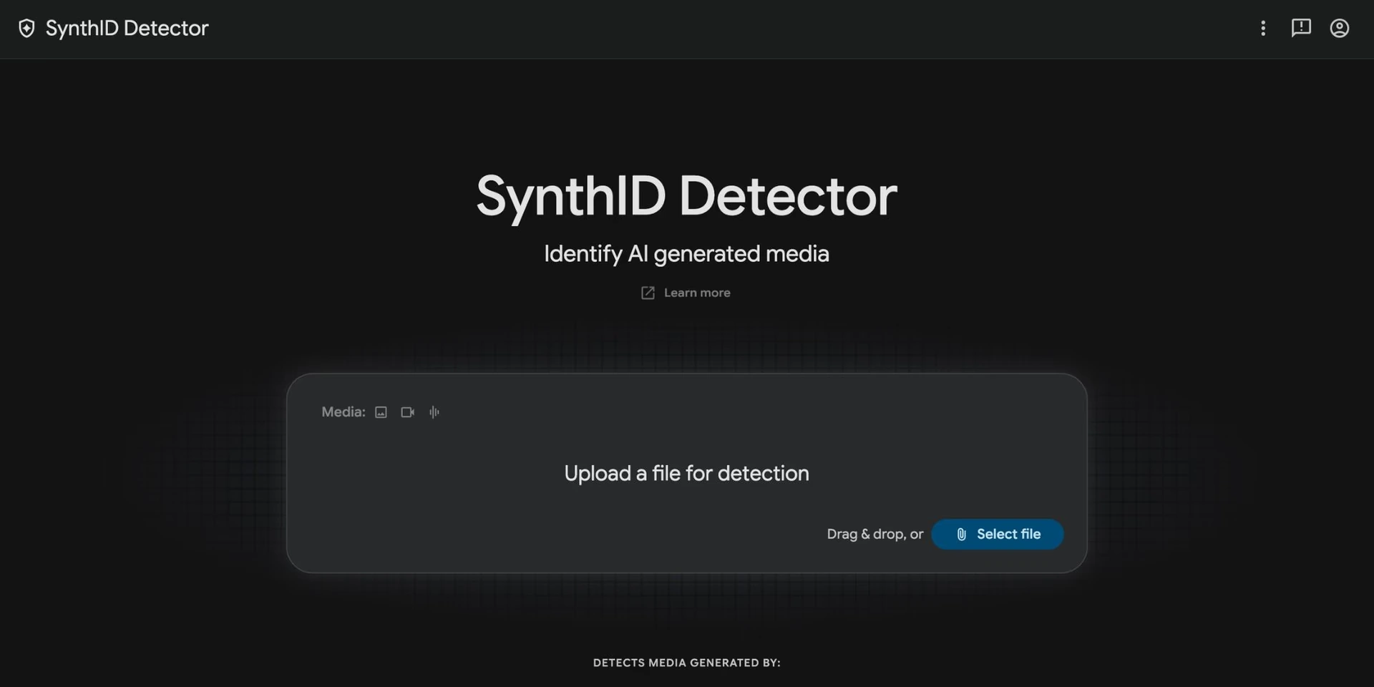Open the user account profile icon
Image resolution: width=1374 pixels, height=687 pixels.
(x=1340, y=28)
